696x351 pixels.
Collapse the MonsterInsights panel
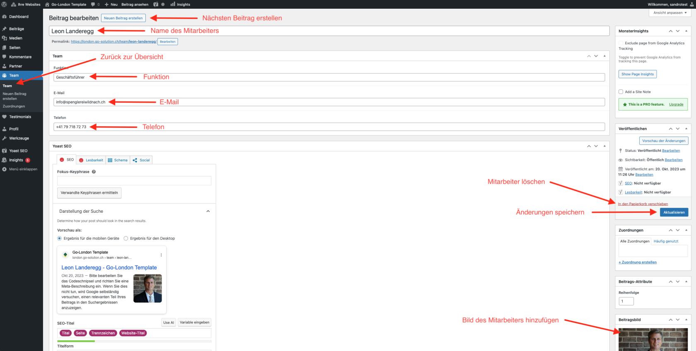(686, 31)
